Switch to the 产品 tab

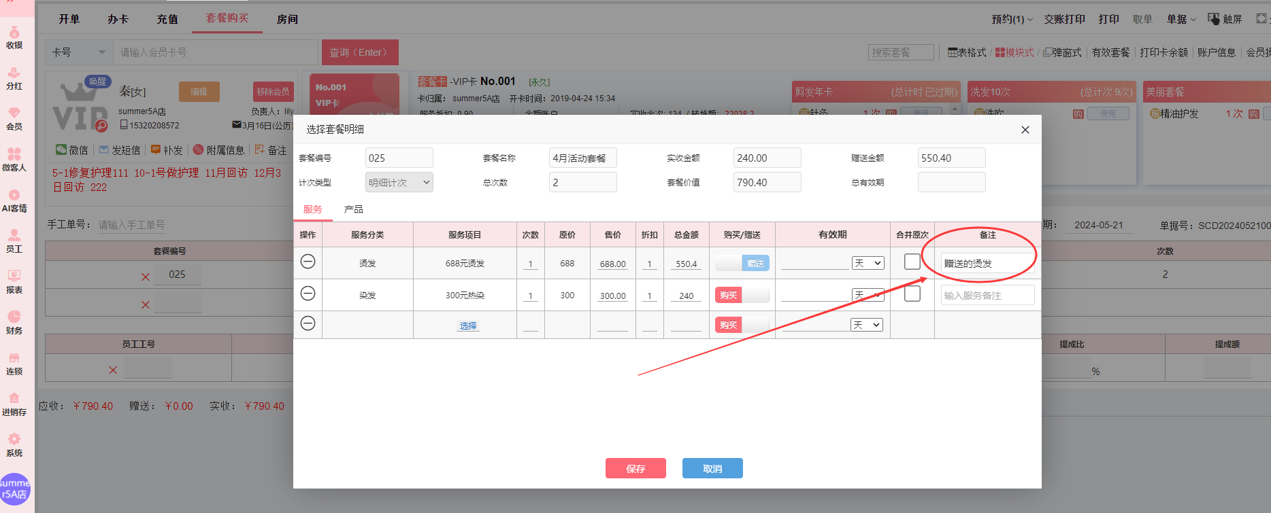(x=354, y=209)
